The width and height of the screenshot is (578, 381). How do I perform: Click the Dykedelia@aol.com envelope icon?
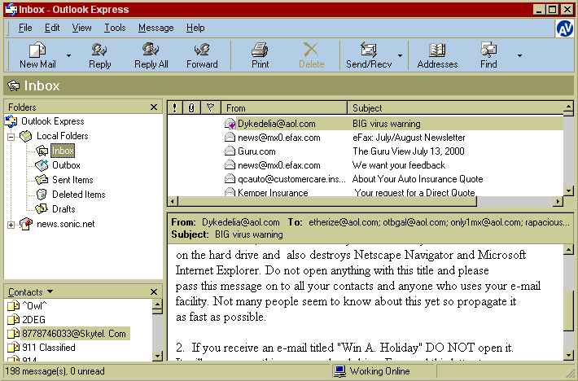[230, 124]
